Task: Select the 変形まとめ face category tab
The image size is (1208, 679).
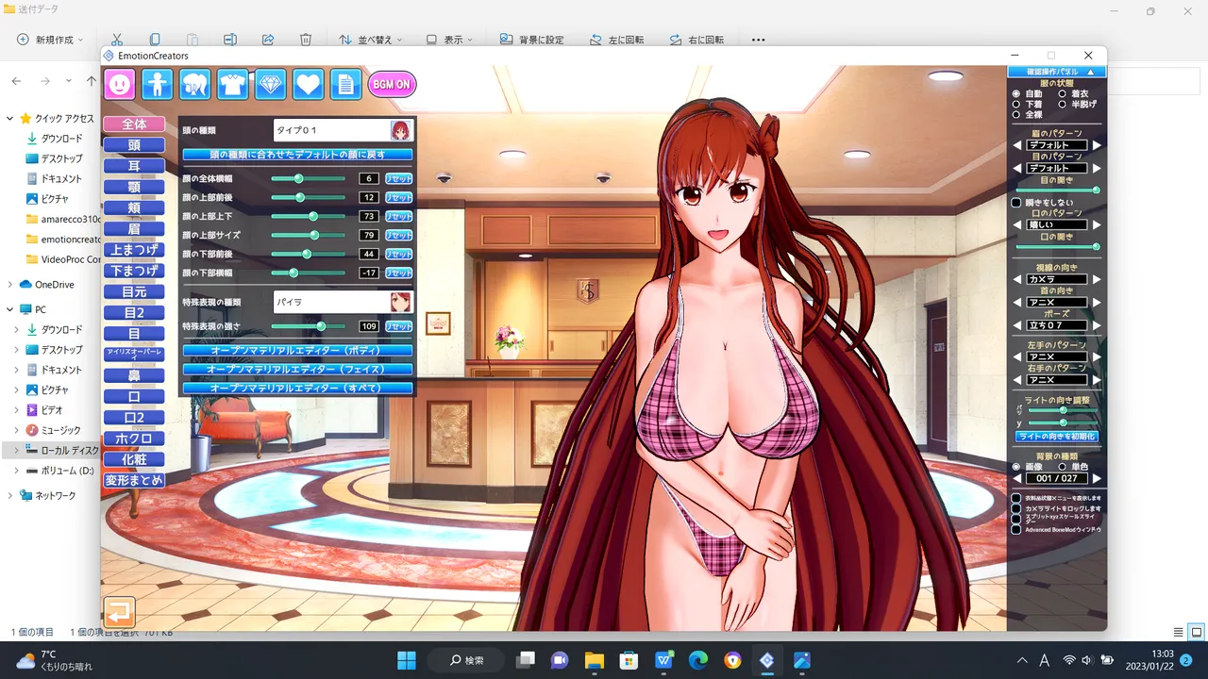Action: click(x=134, y=480)
